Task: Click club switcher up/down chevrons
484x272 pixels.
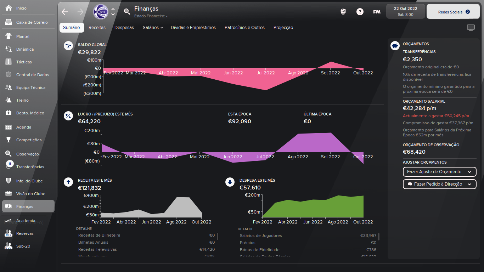Action: pos(113,12)
